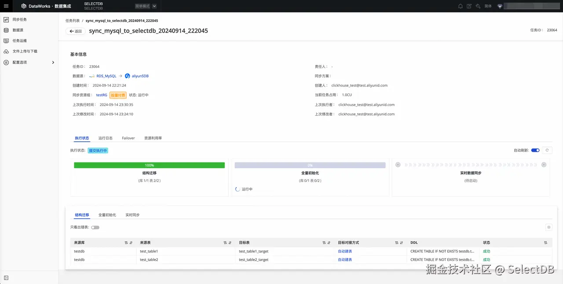Click the end circle icon of 实时数据同步

[x=544, y=165]
